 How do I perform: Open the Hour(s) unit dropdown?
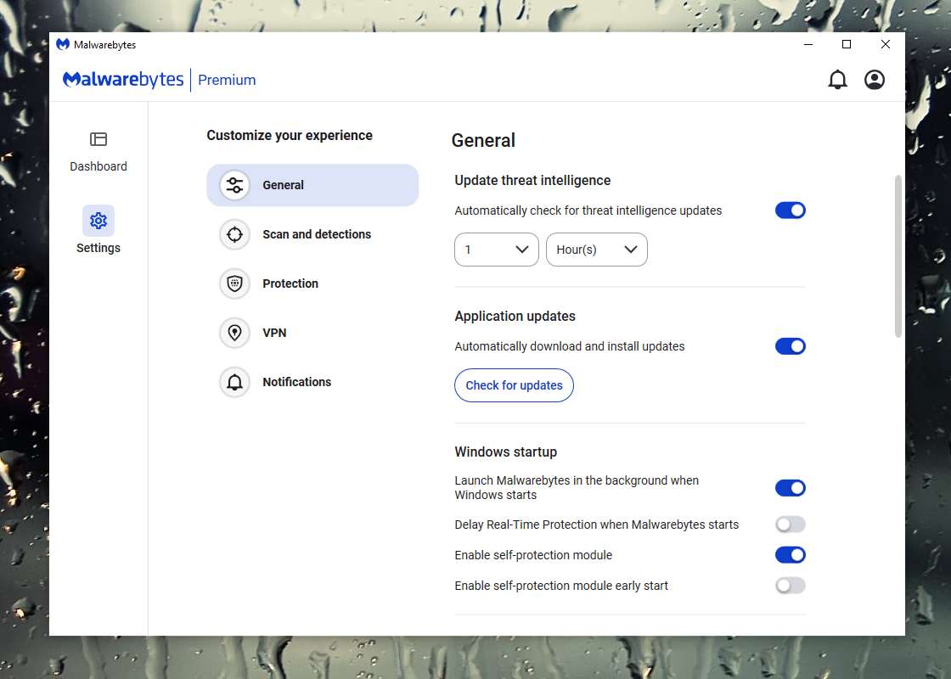(597, 250)
